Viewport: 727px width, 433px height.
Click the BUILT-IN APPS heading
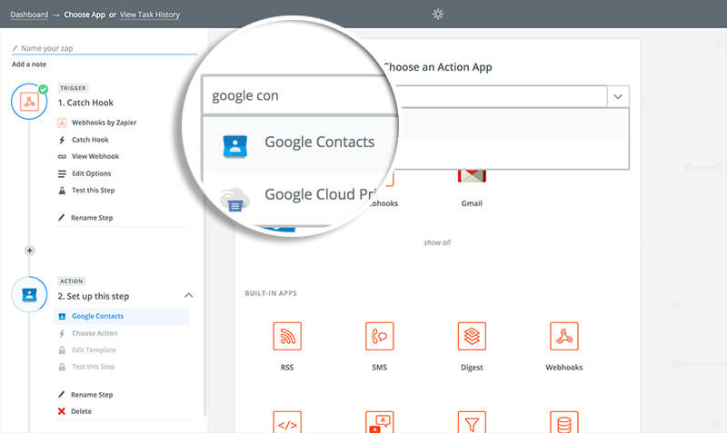coord(271,293)
